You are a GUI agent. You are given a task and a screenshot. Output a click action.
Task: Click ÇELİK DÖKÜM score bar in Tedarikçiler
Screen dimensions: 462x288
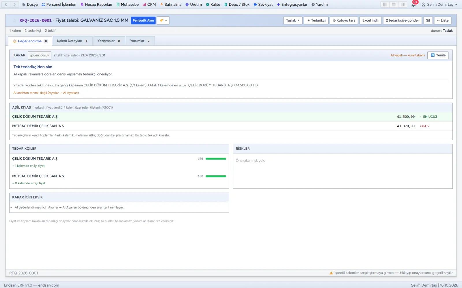(x=216, y=159)
